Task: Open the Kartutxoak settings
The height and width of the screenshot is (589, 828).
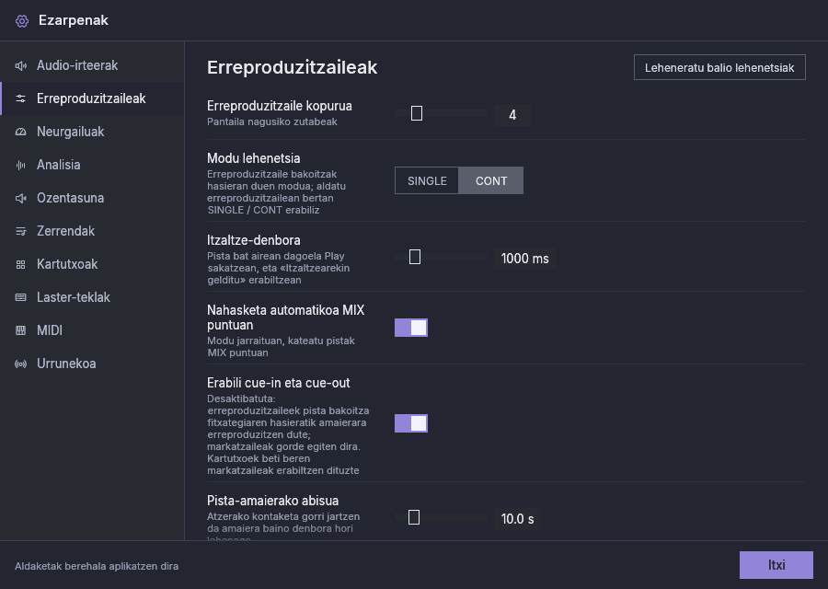Action: point(92,264)
